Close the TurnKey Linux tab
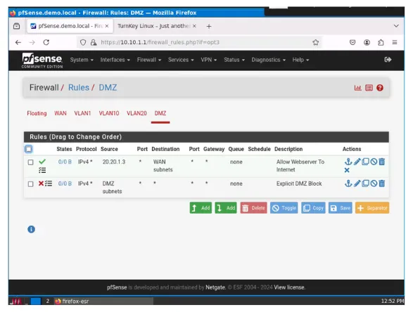The image size is (413, 312). (x=194, y=26)
